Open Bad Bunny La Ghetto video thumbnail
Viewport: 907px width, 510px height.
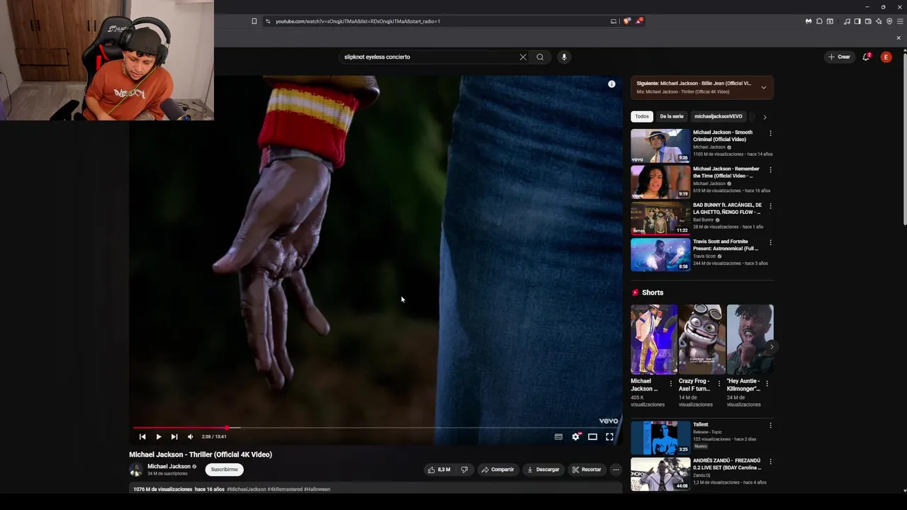660,218
